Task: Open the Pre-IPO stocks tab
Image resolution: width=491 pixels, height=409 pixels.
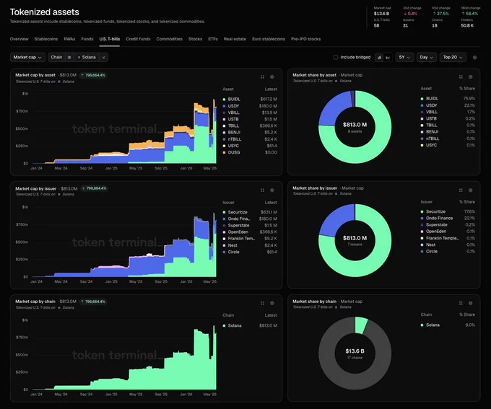Action: [306, 39]
